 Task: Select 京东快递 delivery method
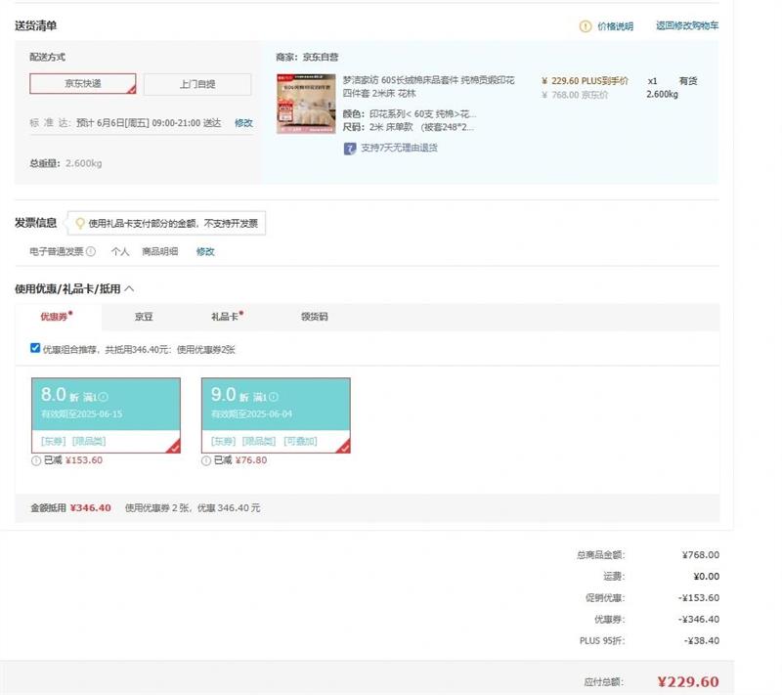pyautogui.click(x=83, y=84)
